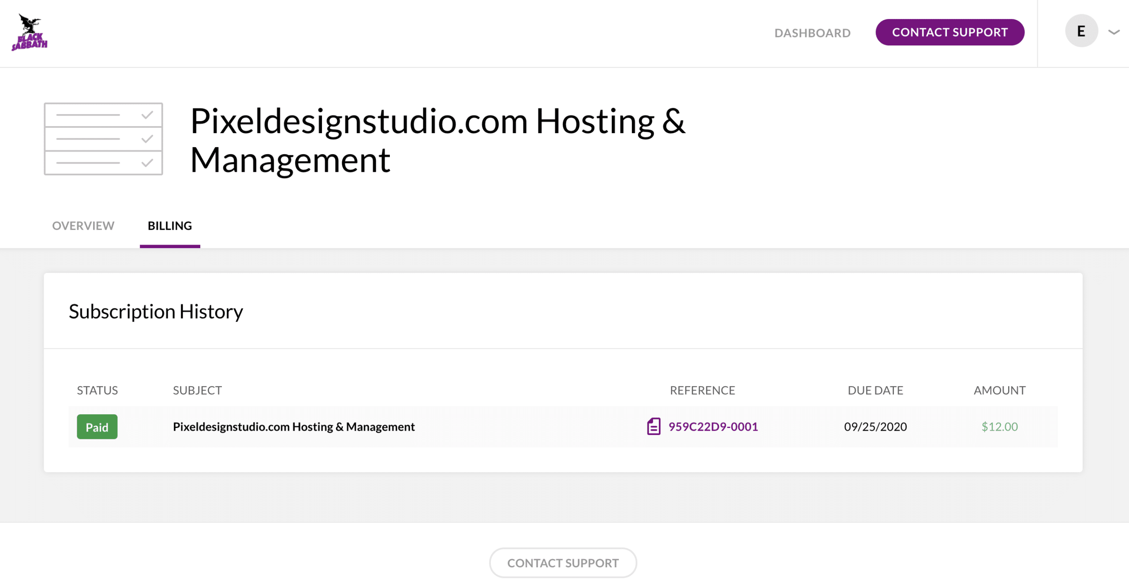Click the Reference column header
1129x588 pixels.
click(x=702, y=390)
